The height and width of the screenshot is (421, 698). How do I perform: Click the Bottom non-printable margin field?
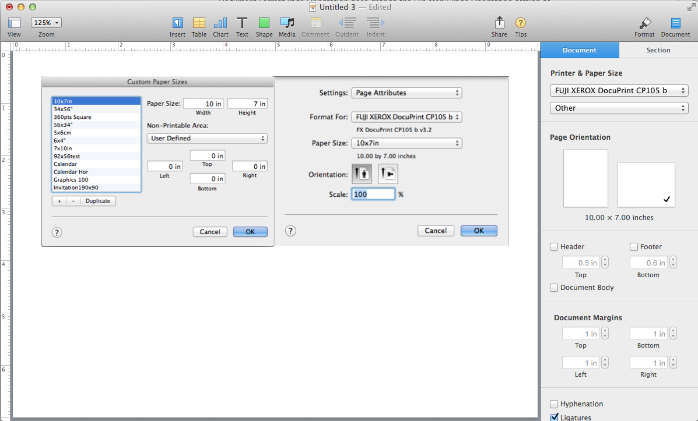pyautogui.click(x=208, y=179)
